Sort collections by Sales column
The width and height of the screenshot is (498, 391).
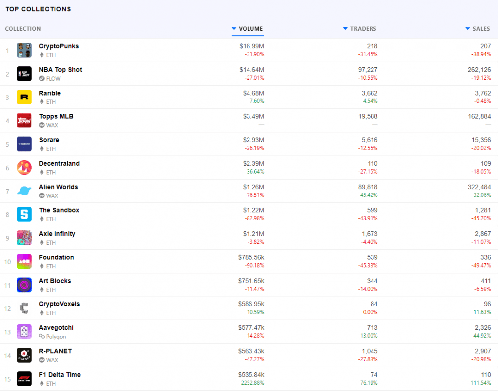click(478, 29)
